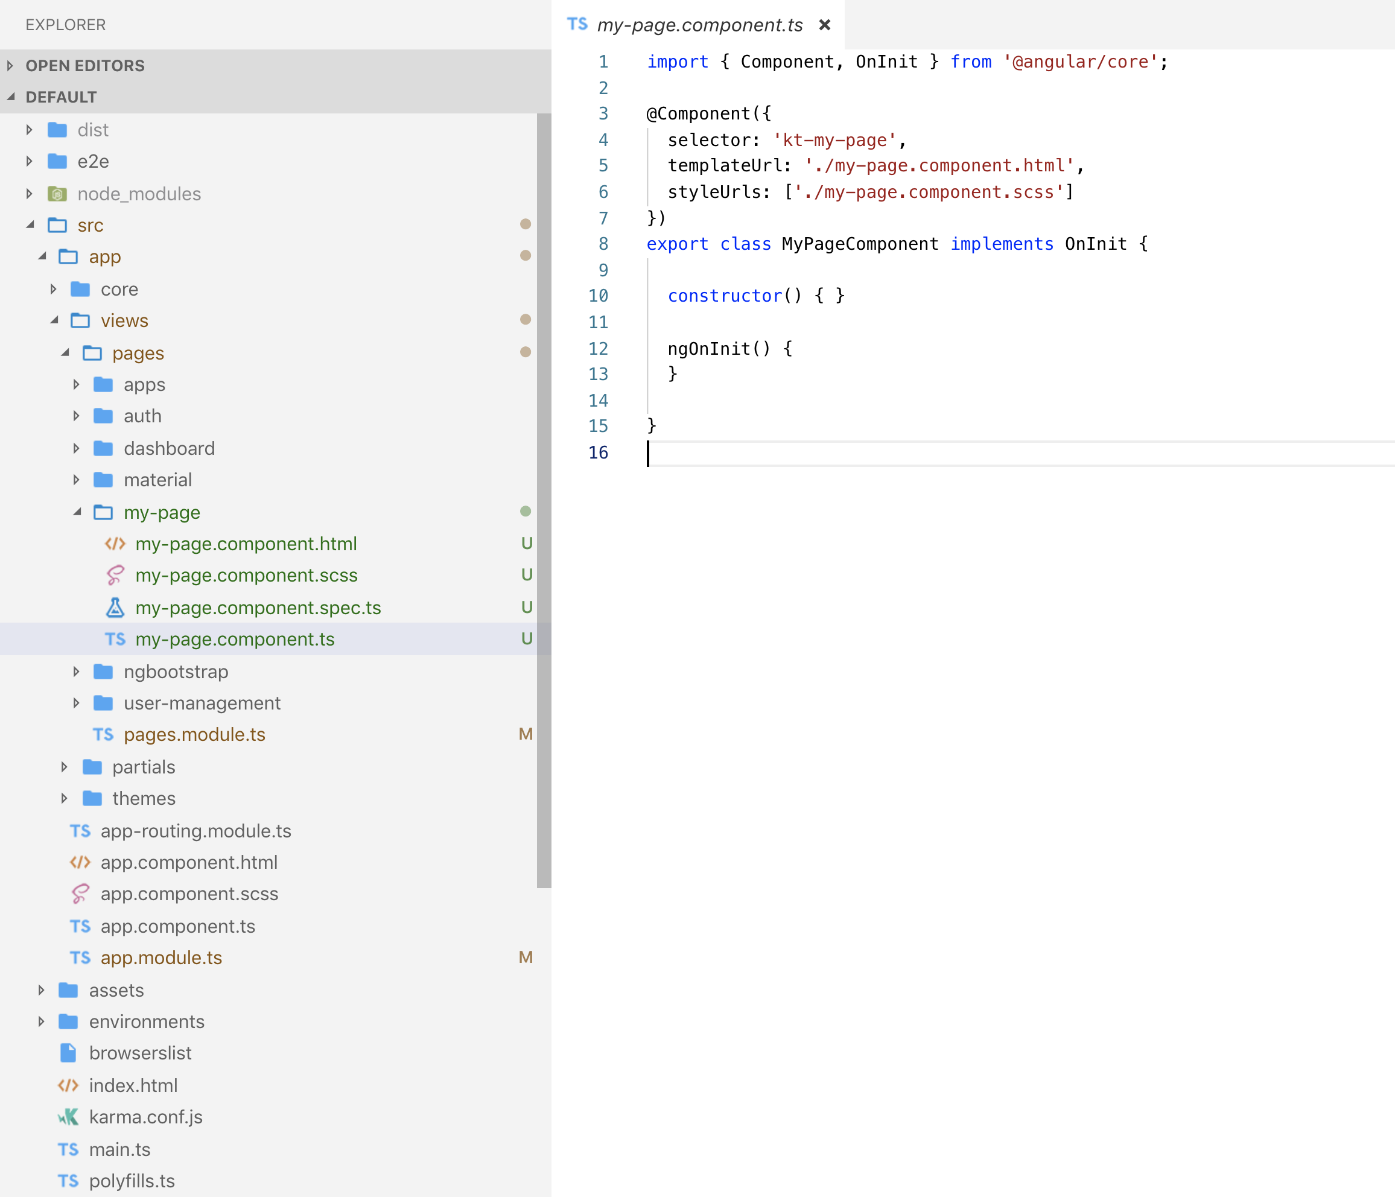Screen dimensions: 1395x1197
Task: Expand the OPEN EDITORS section
Action: point(10,65)
